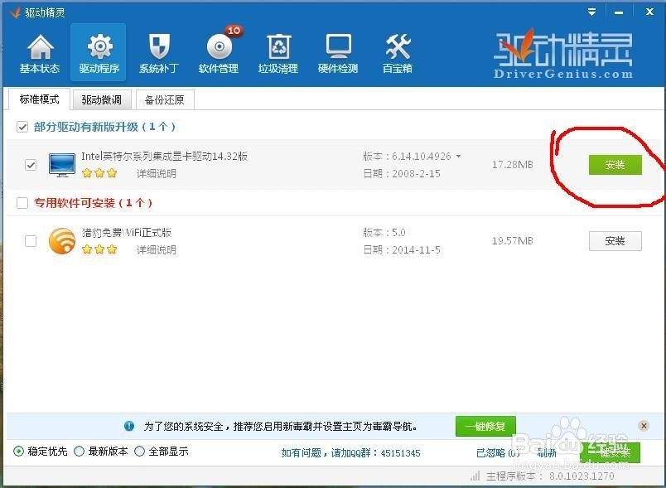666x488 pixels.
Task: Click the red 10 badge on 软件管理
Action: tap(234, 31)
